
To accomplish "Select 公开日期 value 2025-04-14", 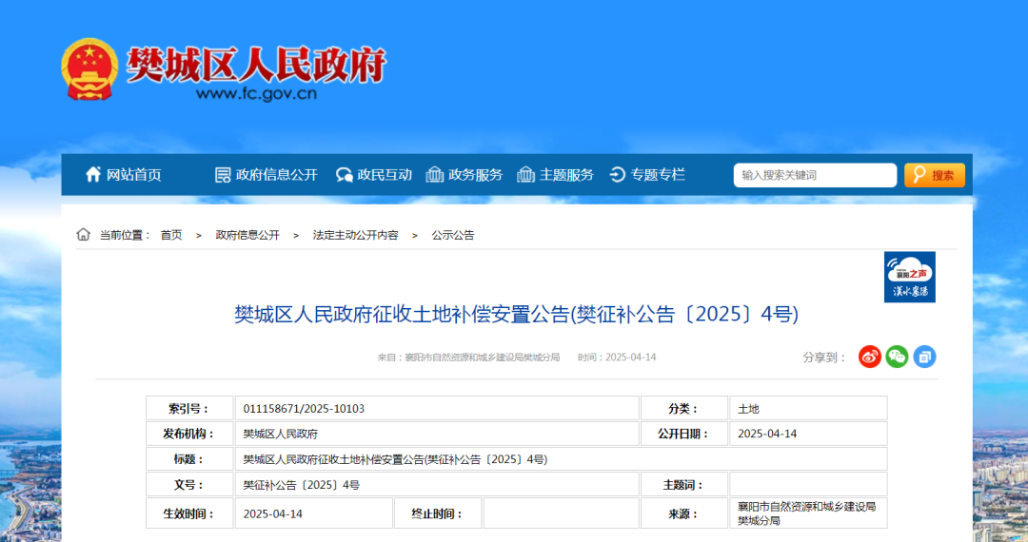I will click(x=808, y=434).
